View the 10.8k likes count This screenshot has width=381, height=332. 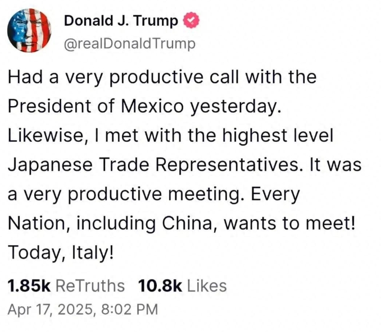[x=160, y=285]
